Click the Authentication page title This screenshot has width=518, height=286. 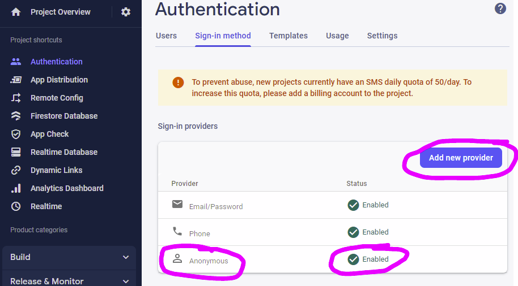(x=218, y=9)
